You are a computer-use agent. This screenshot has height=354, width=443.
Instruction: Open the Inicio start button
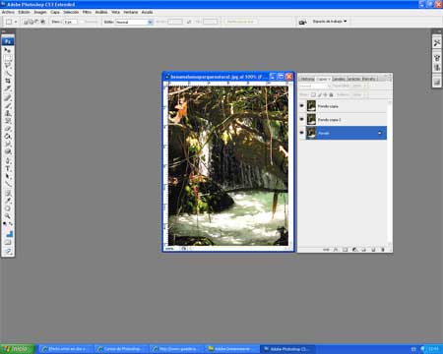[x=17, y=349]
